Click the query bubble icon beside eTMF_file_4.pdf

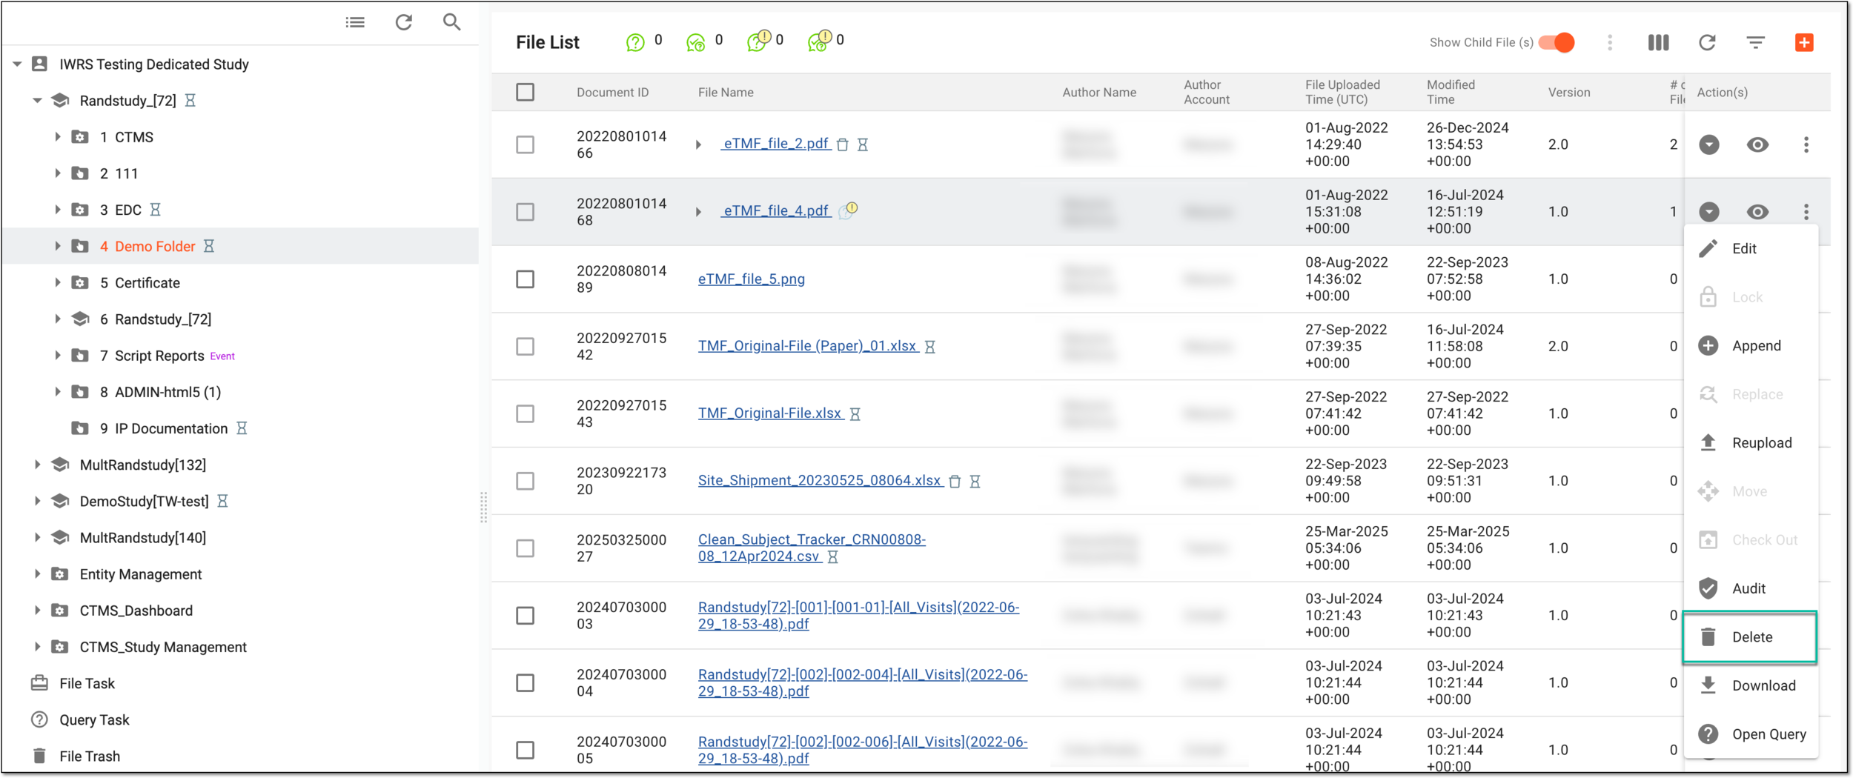(848, 210)
